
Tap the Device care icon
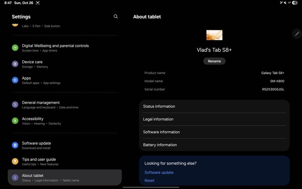[x=15, y=64]
